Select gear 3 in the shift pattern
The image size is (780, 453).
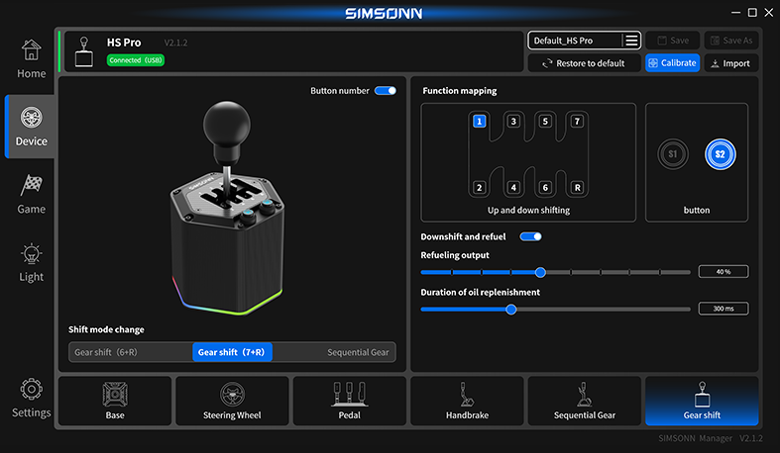pos(513,121)
